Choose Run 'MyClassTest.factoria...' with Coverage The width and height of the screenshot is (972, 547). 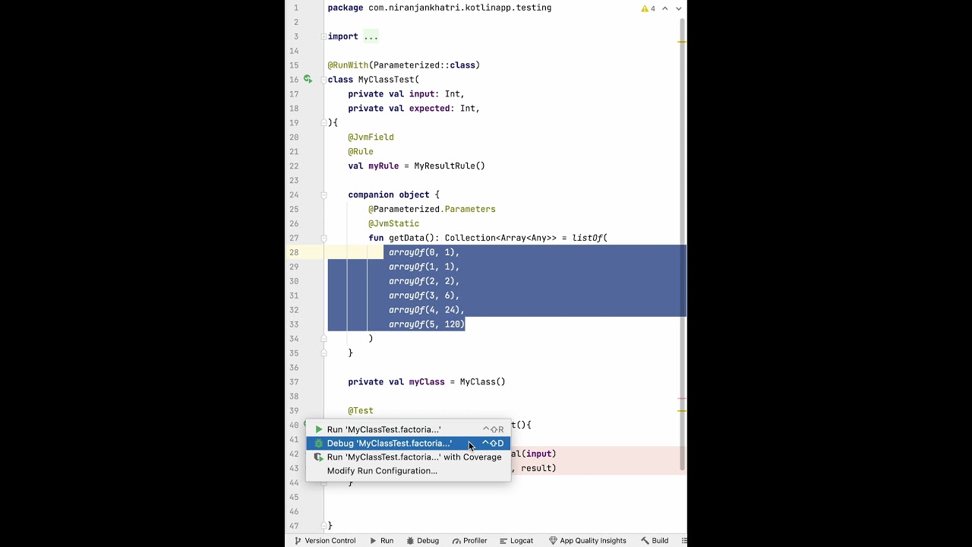[409, 457]
